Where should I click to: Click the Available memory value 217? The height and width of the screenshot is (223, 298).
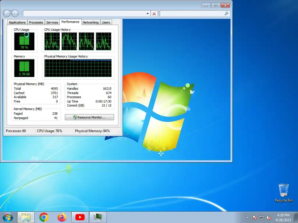click(55, 97)
